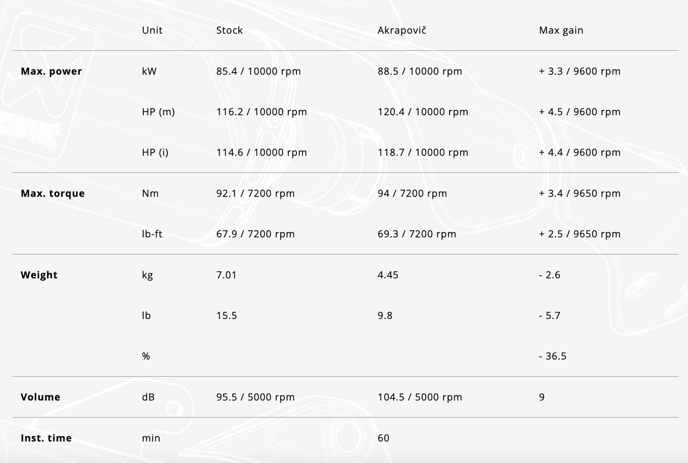Click the Unit column header
Screen dimensions: 688x463
(152, 30)
